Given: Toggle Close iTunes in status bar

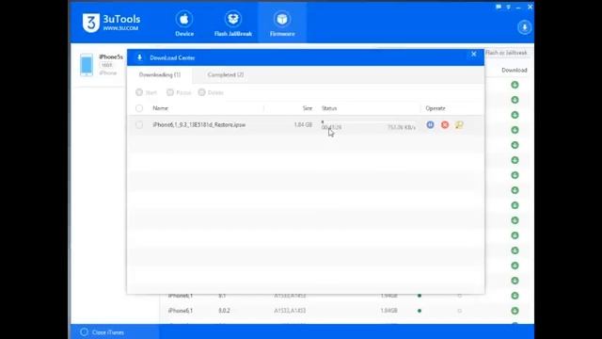Looking at the screenshot, I should tap(103, 332).
